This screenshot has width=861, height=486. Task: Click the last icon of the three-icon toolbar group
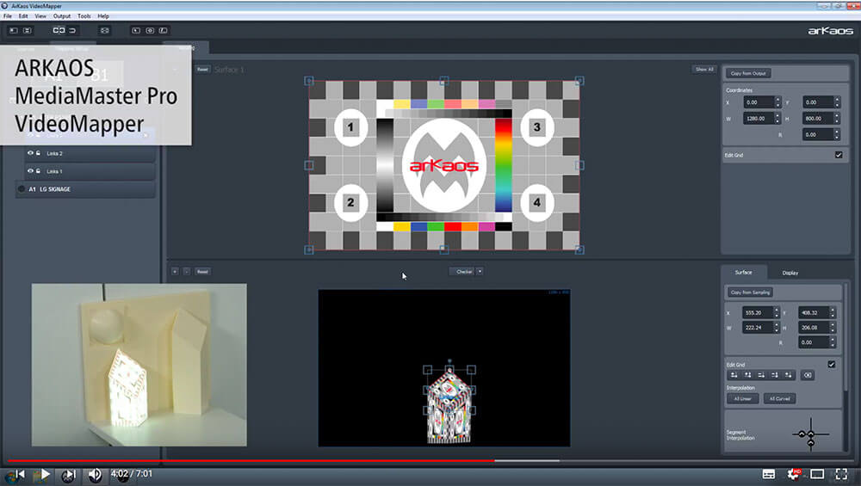[163, 30]
